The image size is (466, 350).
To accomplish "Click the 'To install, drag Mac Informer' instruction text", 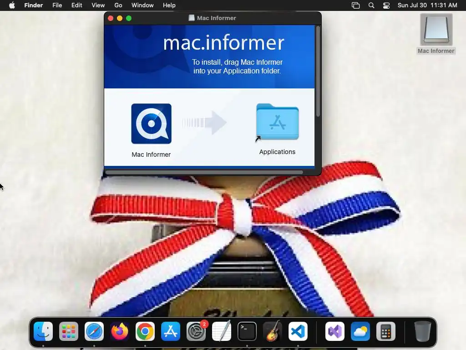I will coord(237,62).
